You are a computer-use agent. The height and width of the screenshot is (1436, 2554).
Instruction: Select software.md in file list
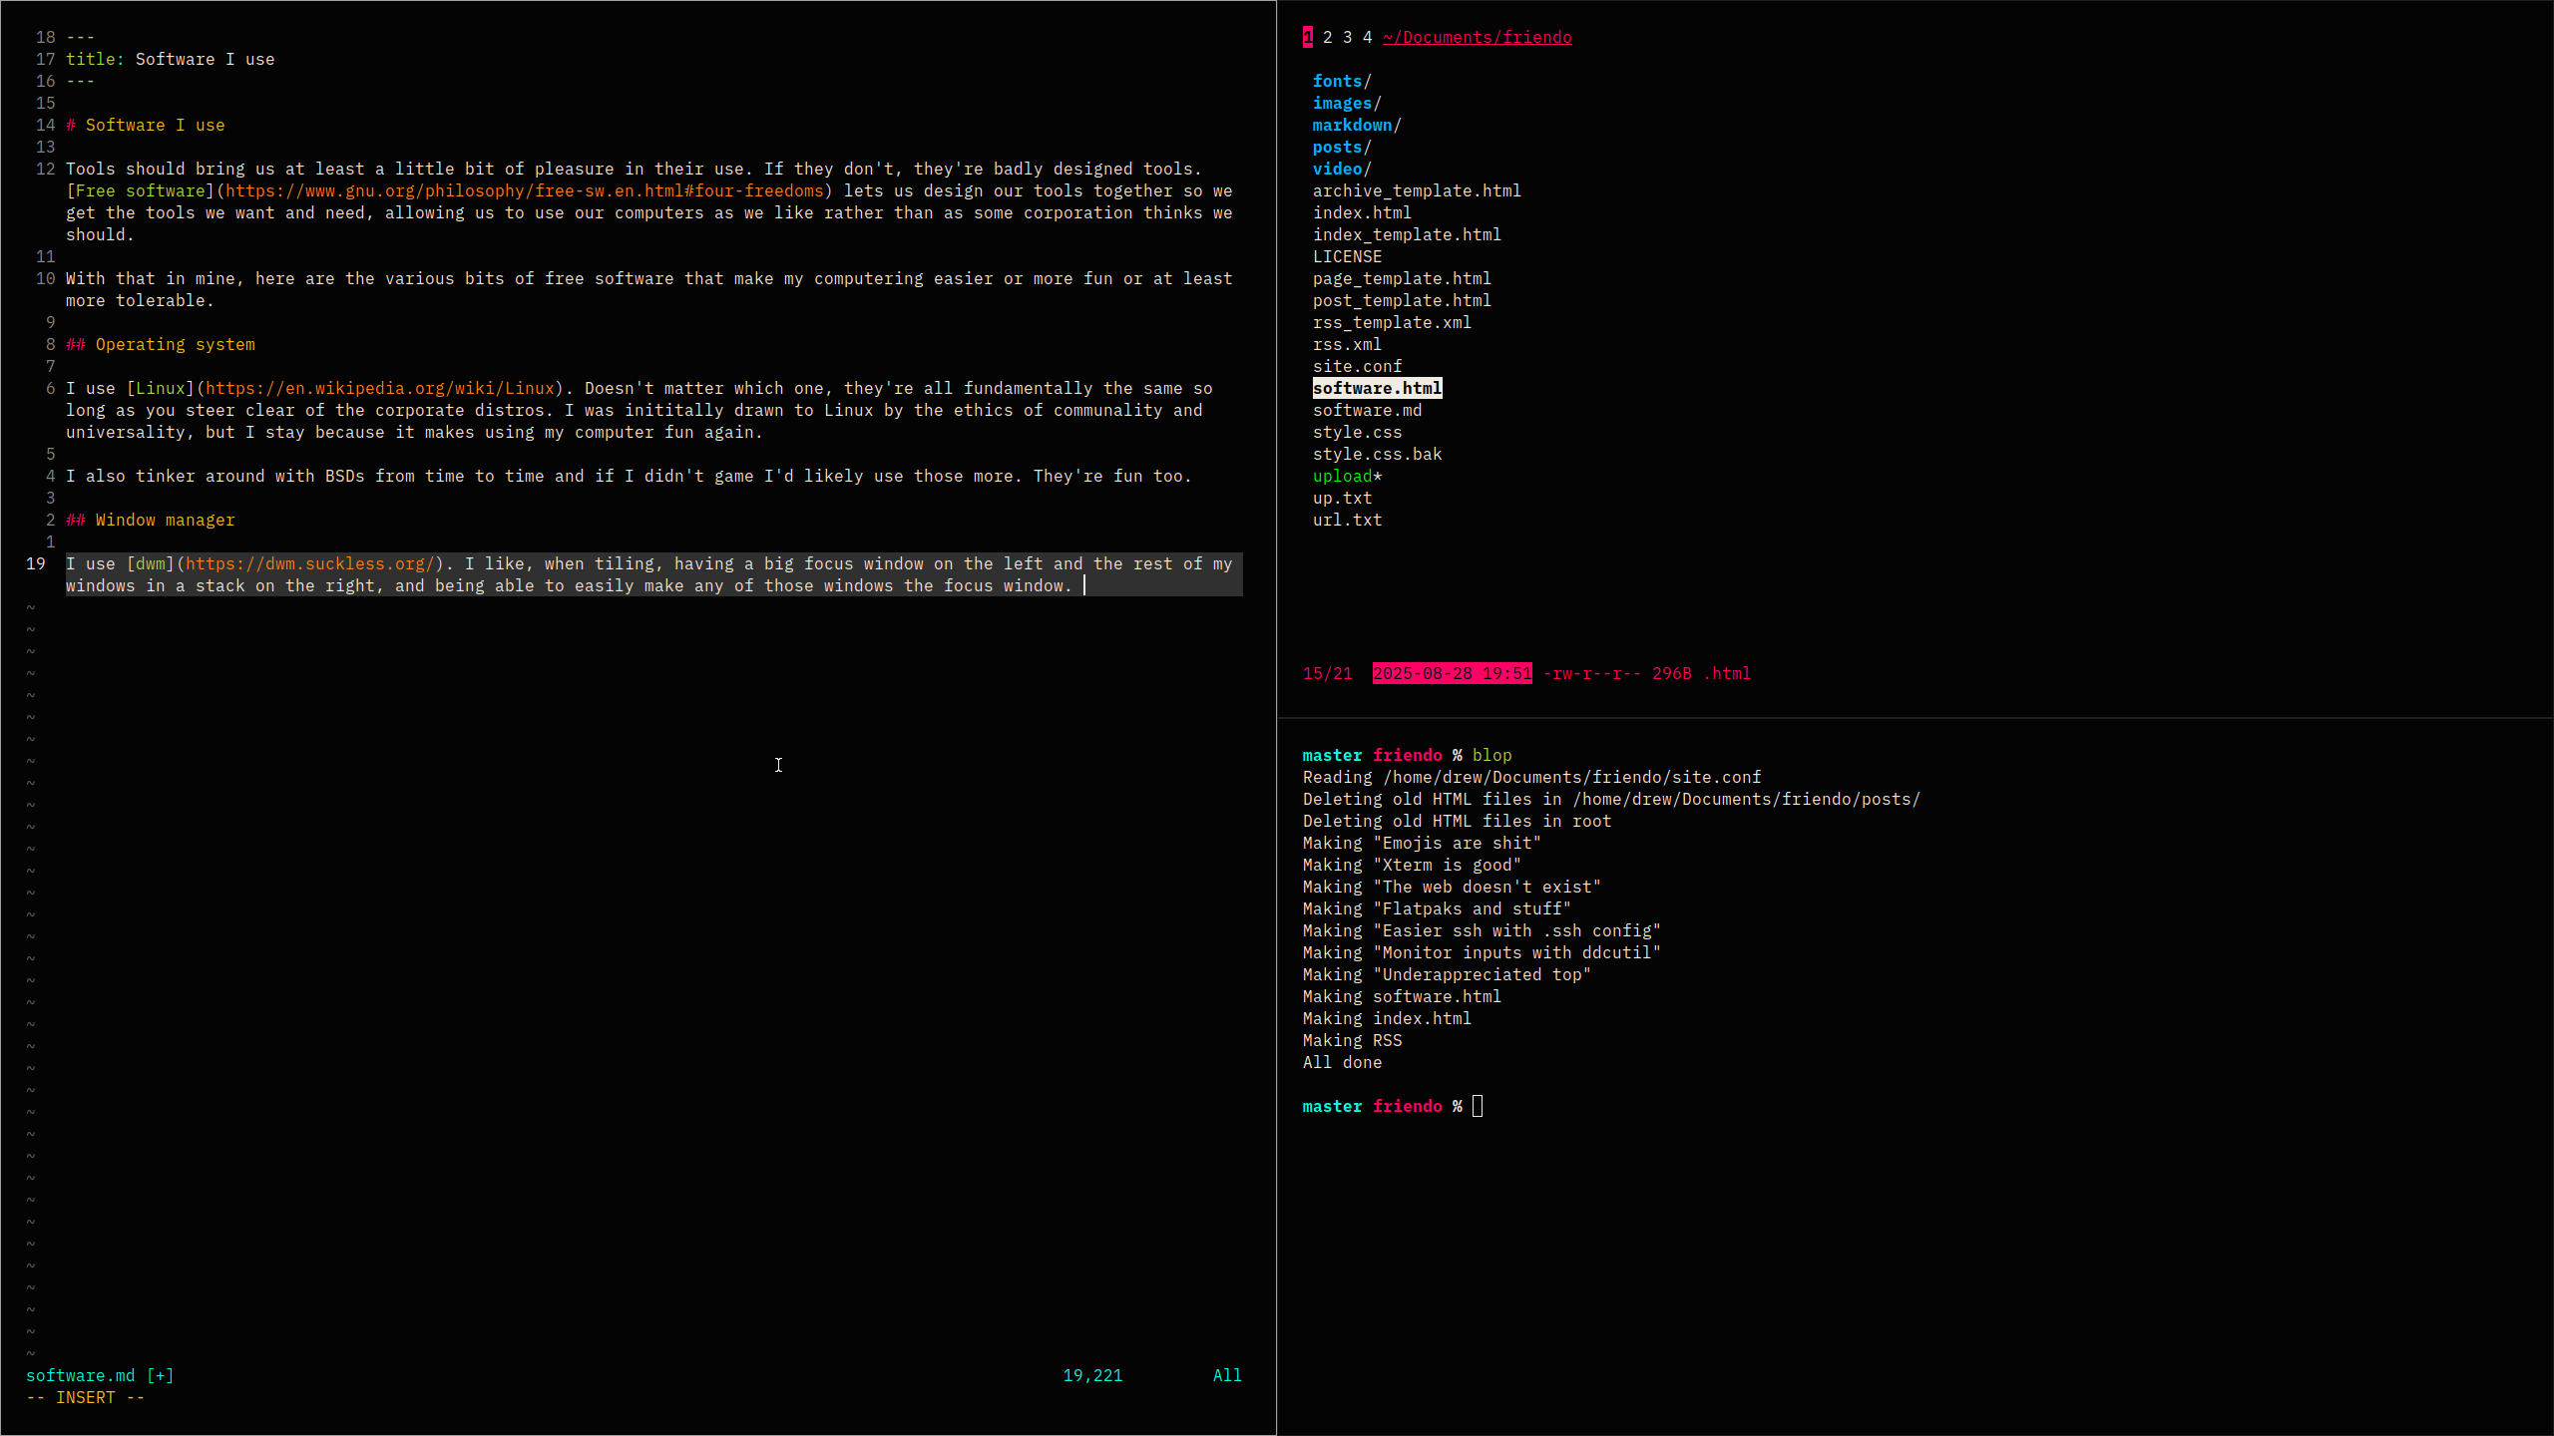click(1367, 410)
